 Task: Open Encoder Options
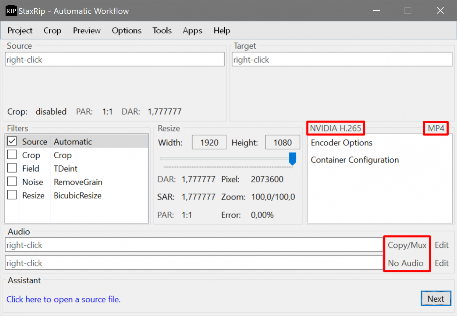(x=341, y=143)
